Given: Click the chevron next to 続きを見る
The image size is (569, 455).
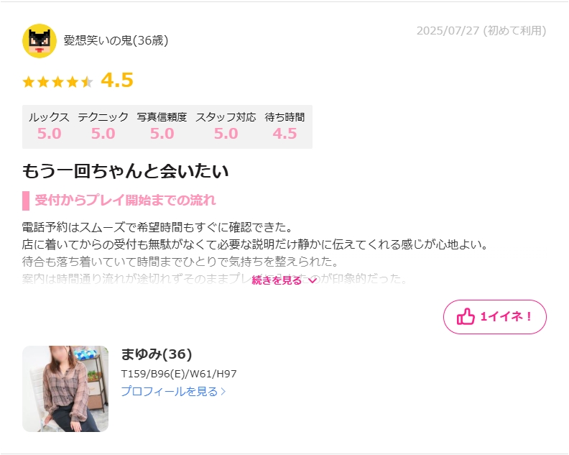Looking at the screenshot, I should tap(313, 281).
